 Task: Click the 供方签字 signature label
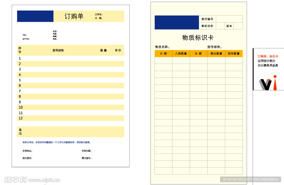tap(27, 158)
